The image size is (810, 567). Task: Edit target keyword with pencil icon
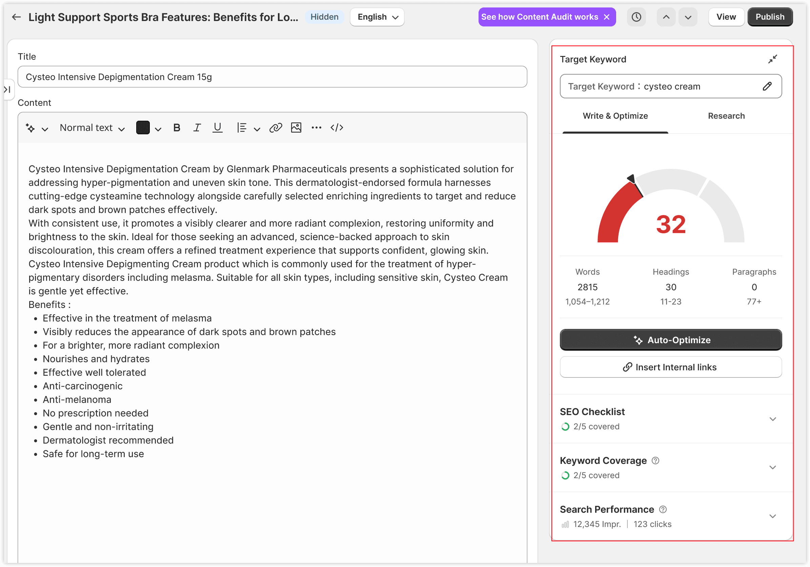(767, 86)
